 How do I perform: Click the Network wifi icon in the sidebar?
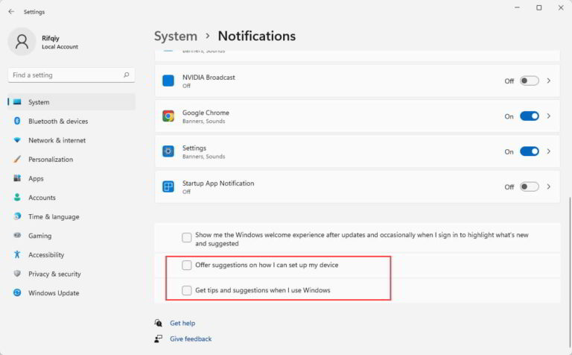pyautogui.click(x=17, y=140)
